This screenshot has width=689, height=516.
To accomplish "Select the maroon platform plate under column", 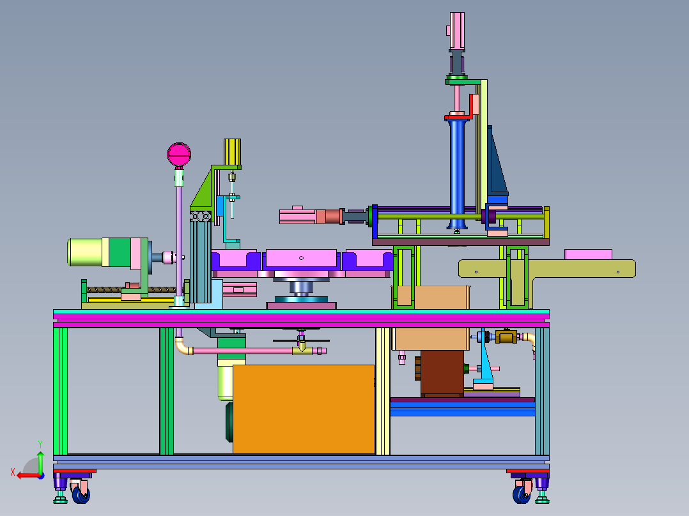I will point(460,242).
